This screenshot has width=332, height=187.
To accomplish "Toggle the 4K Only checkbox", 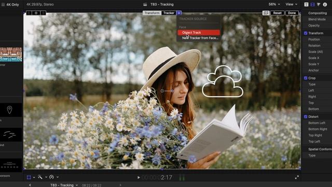I will coord(3,5).
